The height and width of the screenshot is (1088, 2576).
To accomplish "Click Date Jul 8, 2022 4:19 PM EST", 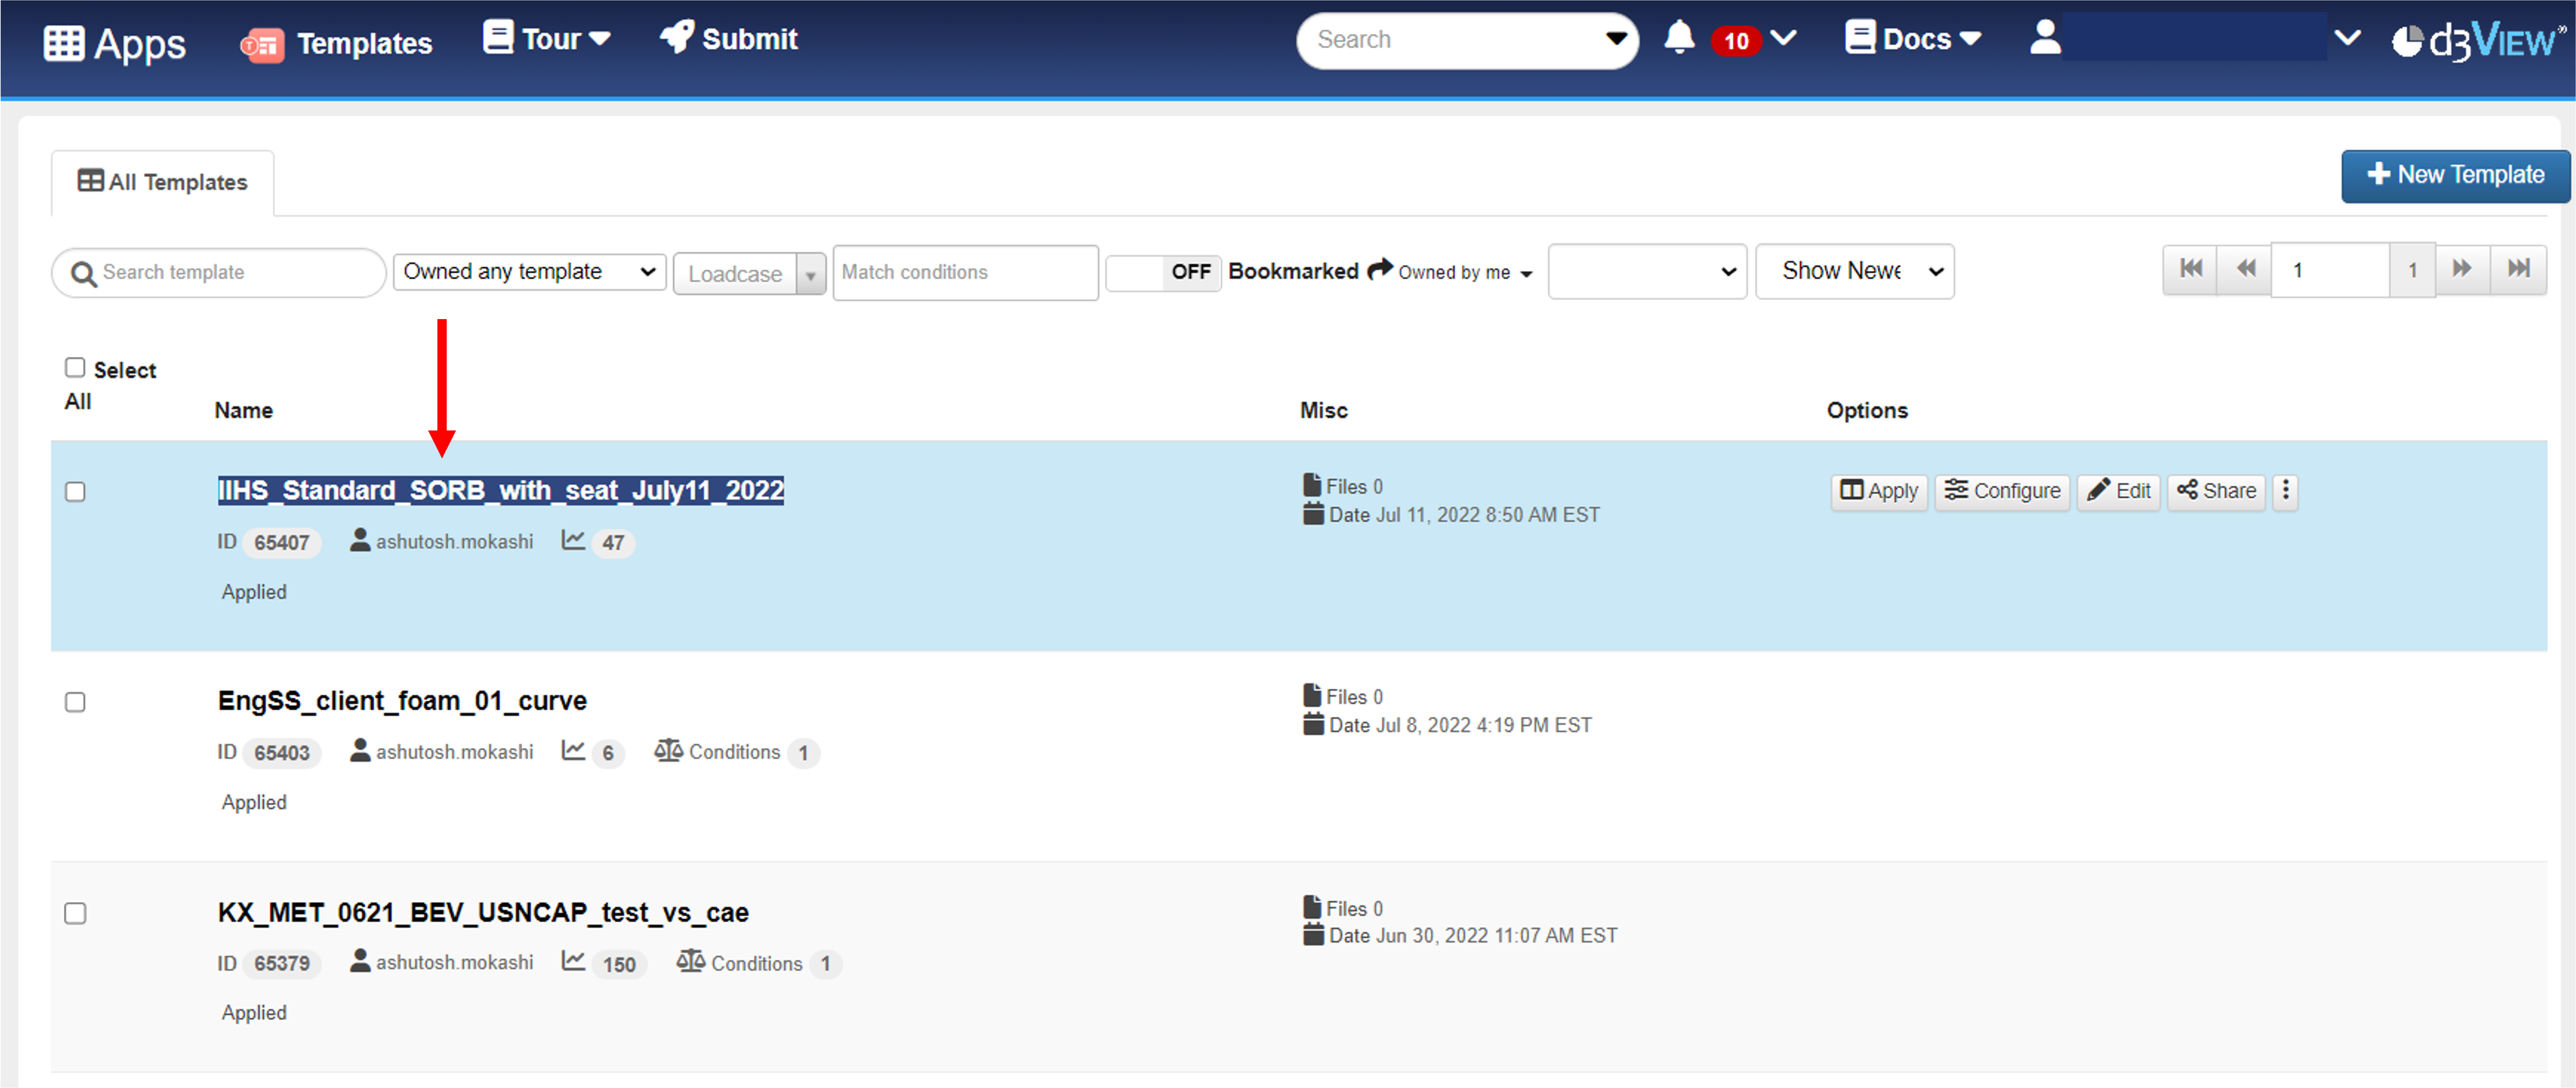I will tap(1448, 725).
